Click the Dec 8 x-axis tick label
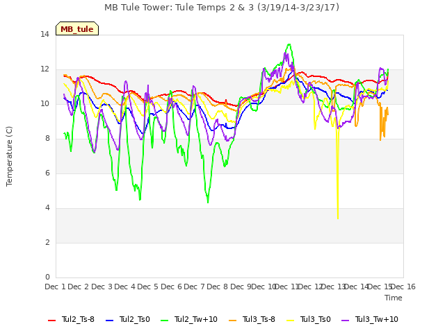The image size is (445, 333). pos(217,287)
